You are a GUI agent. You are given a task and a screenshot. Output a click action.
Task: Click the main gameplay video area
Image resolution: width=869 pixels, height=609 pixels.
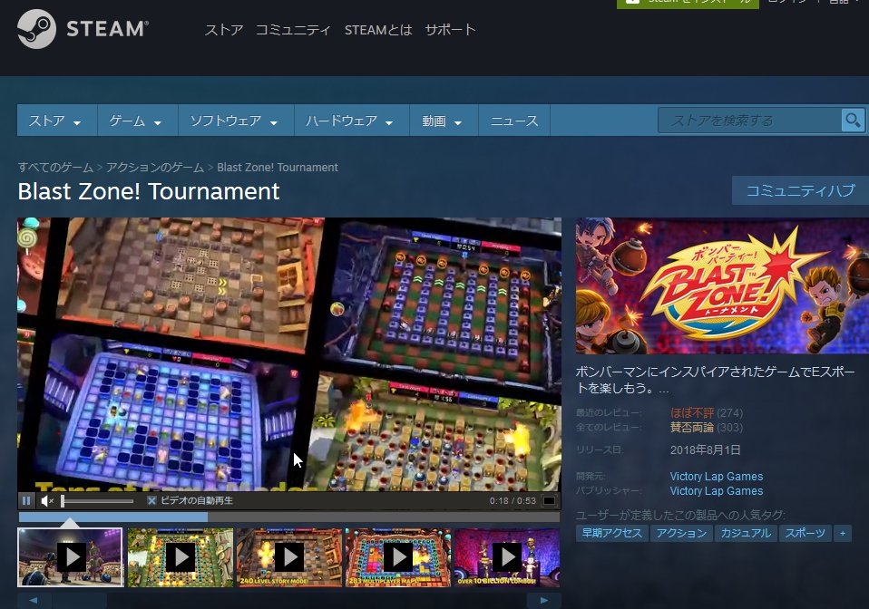point(288,354)
